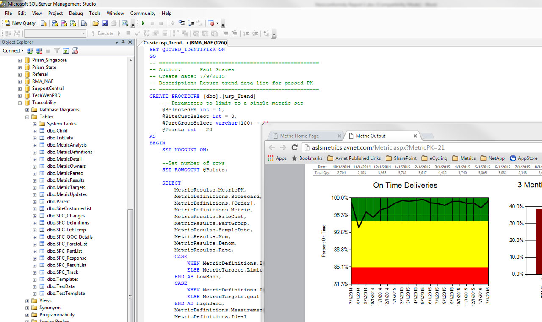Click the Chrome Apps grid icon

271,158
